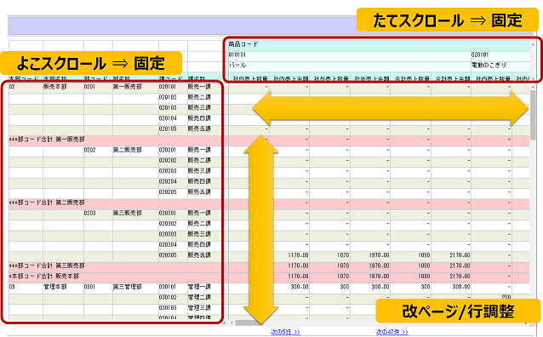Click the vertical scrollbar thumb of data grid
This screenshot has height=337, width=543.
pos(532,115)
